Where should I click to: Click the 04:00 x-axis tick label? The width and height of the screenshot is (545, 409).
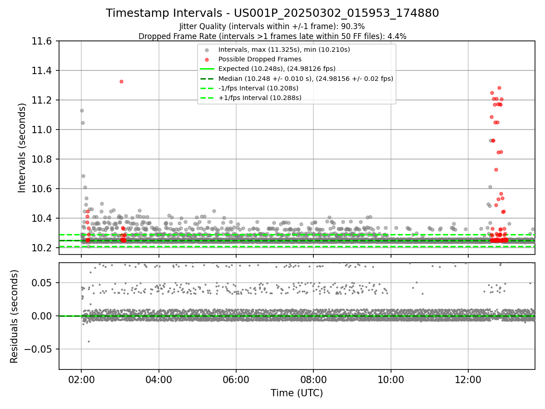tap(159, 379)
